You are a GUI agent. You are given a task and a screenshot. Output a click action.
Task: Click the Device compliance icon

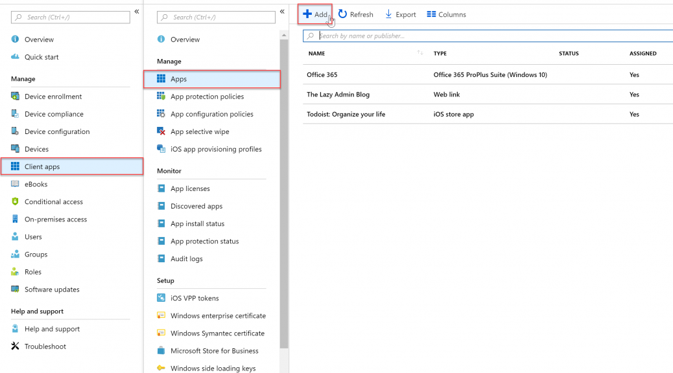point(15,114)
